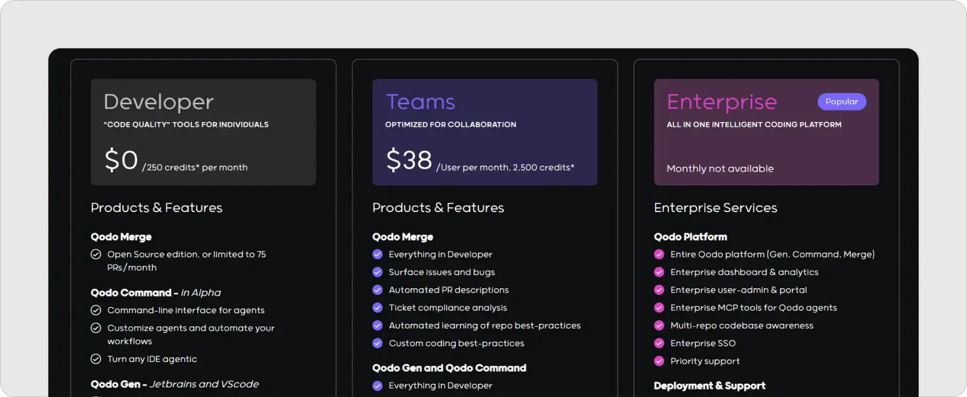
Task: Click pink checkmark beside Enterprise dashboard & analytics
Action: tap(659, 272)
